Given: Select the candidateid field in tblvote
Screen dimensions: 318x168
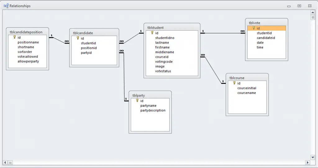Looking at the screenshot, I should pos(266,38).
